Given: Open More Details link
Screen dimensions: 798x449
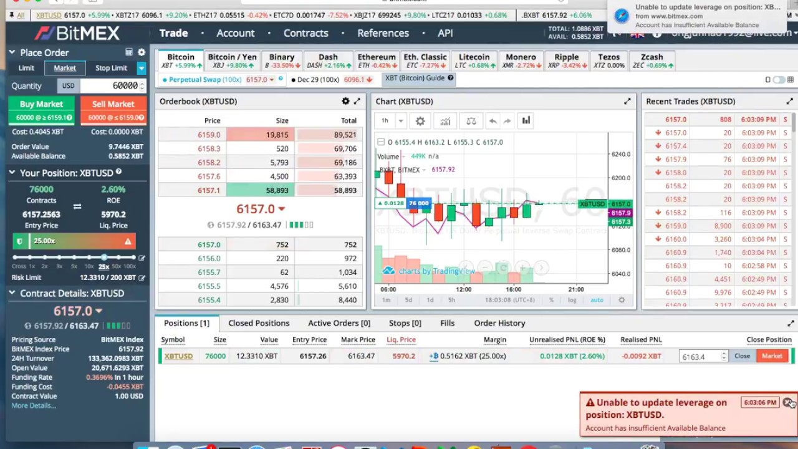Looking at the screenshot, I should click(34, 405).
